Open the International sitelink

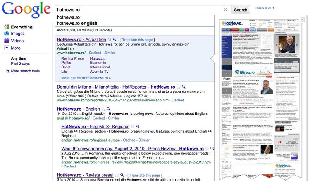[x=100, y=67]
